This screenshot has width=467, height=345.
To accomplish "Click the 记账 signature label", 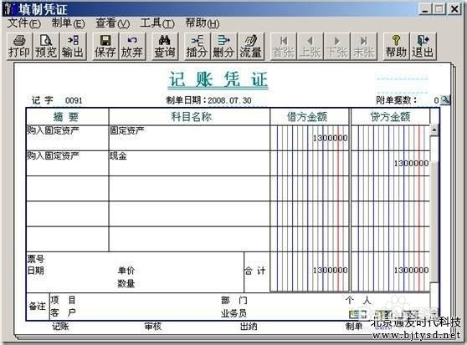I will pyautogui.click(x=60, y=327).
